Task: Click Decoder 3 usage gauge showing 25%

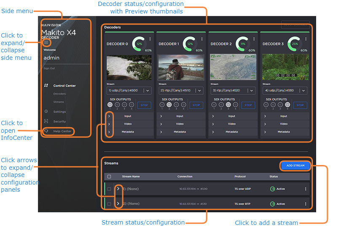Action: (x=295, y=43)
